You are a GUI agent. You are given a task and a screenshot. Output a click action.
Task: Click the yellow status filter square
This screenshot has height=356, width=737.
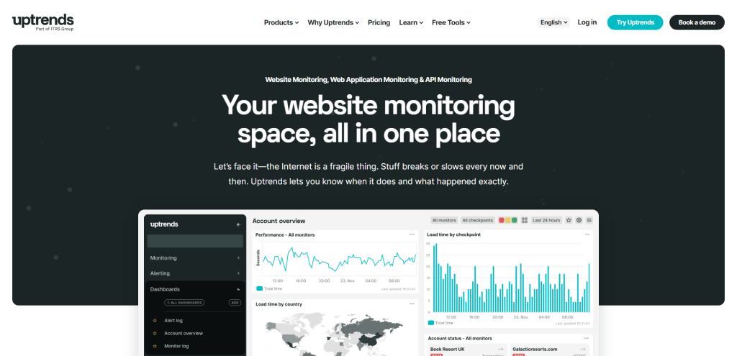click(508, 220)
